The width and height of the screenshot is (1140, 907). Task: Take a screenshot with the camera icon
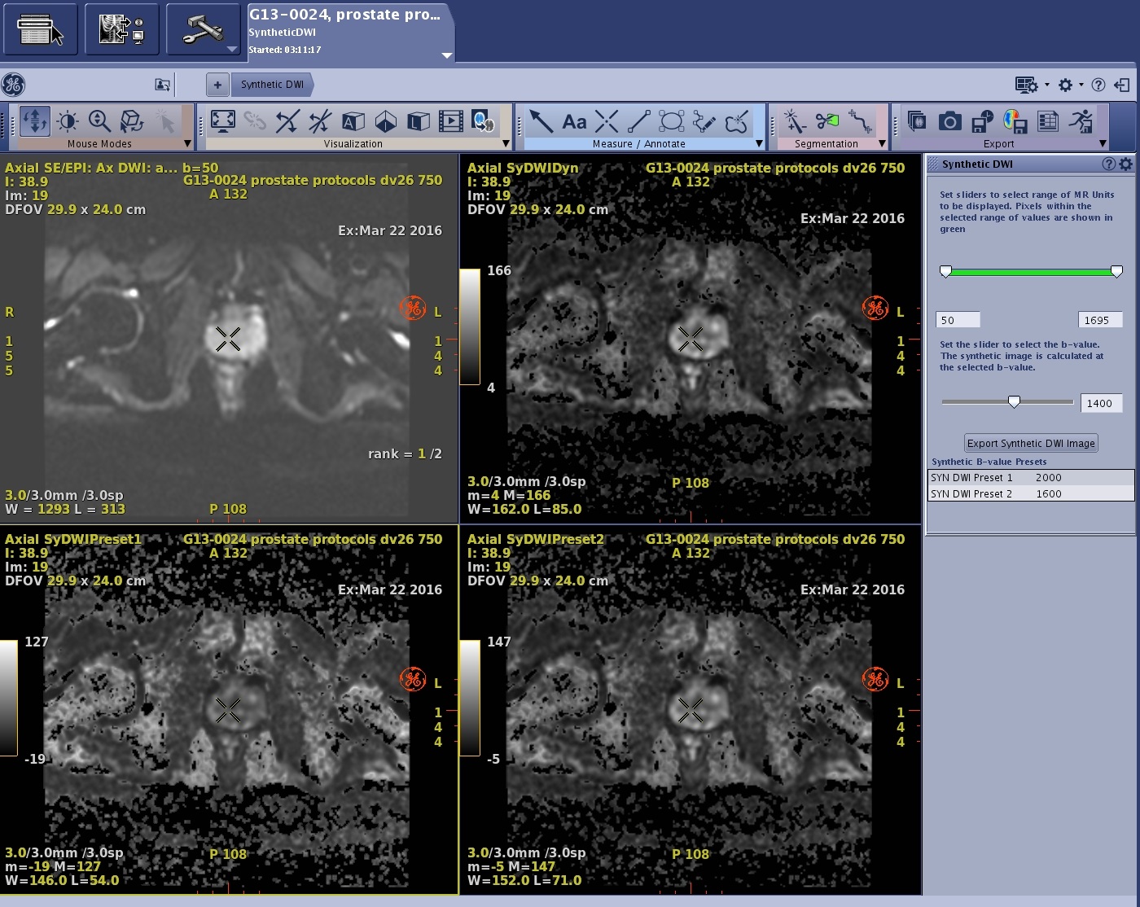(949, 122)
